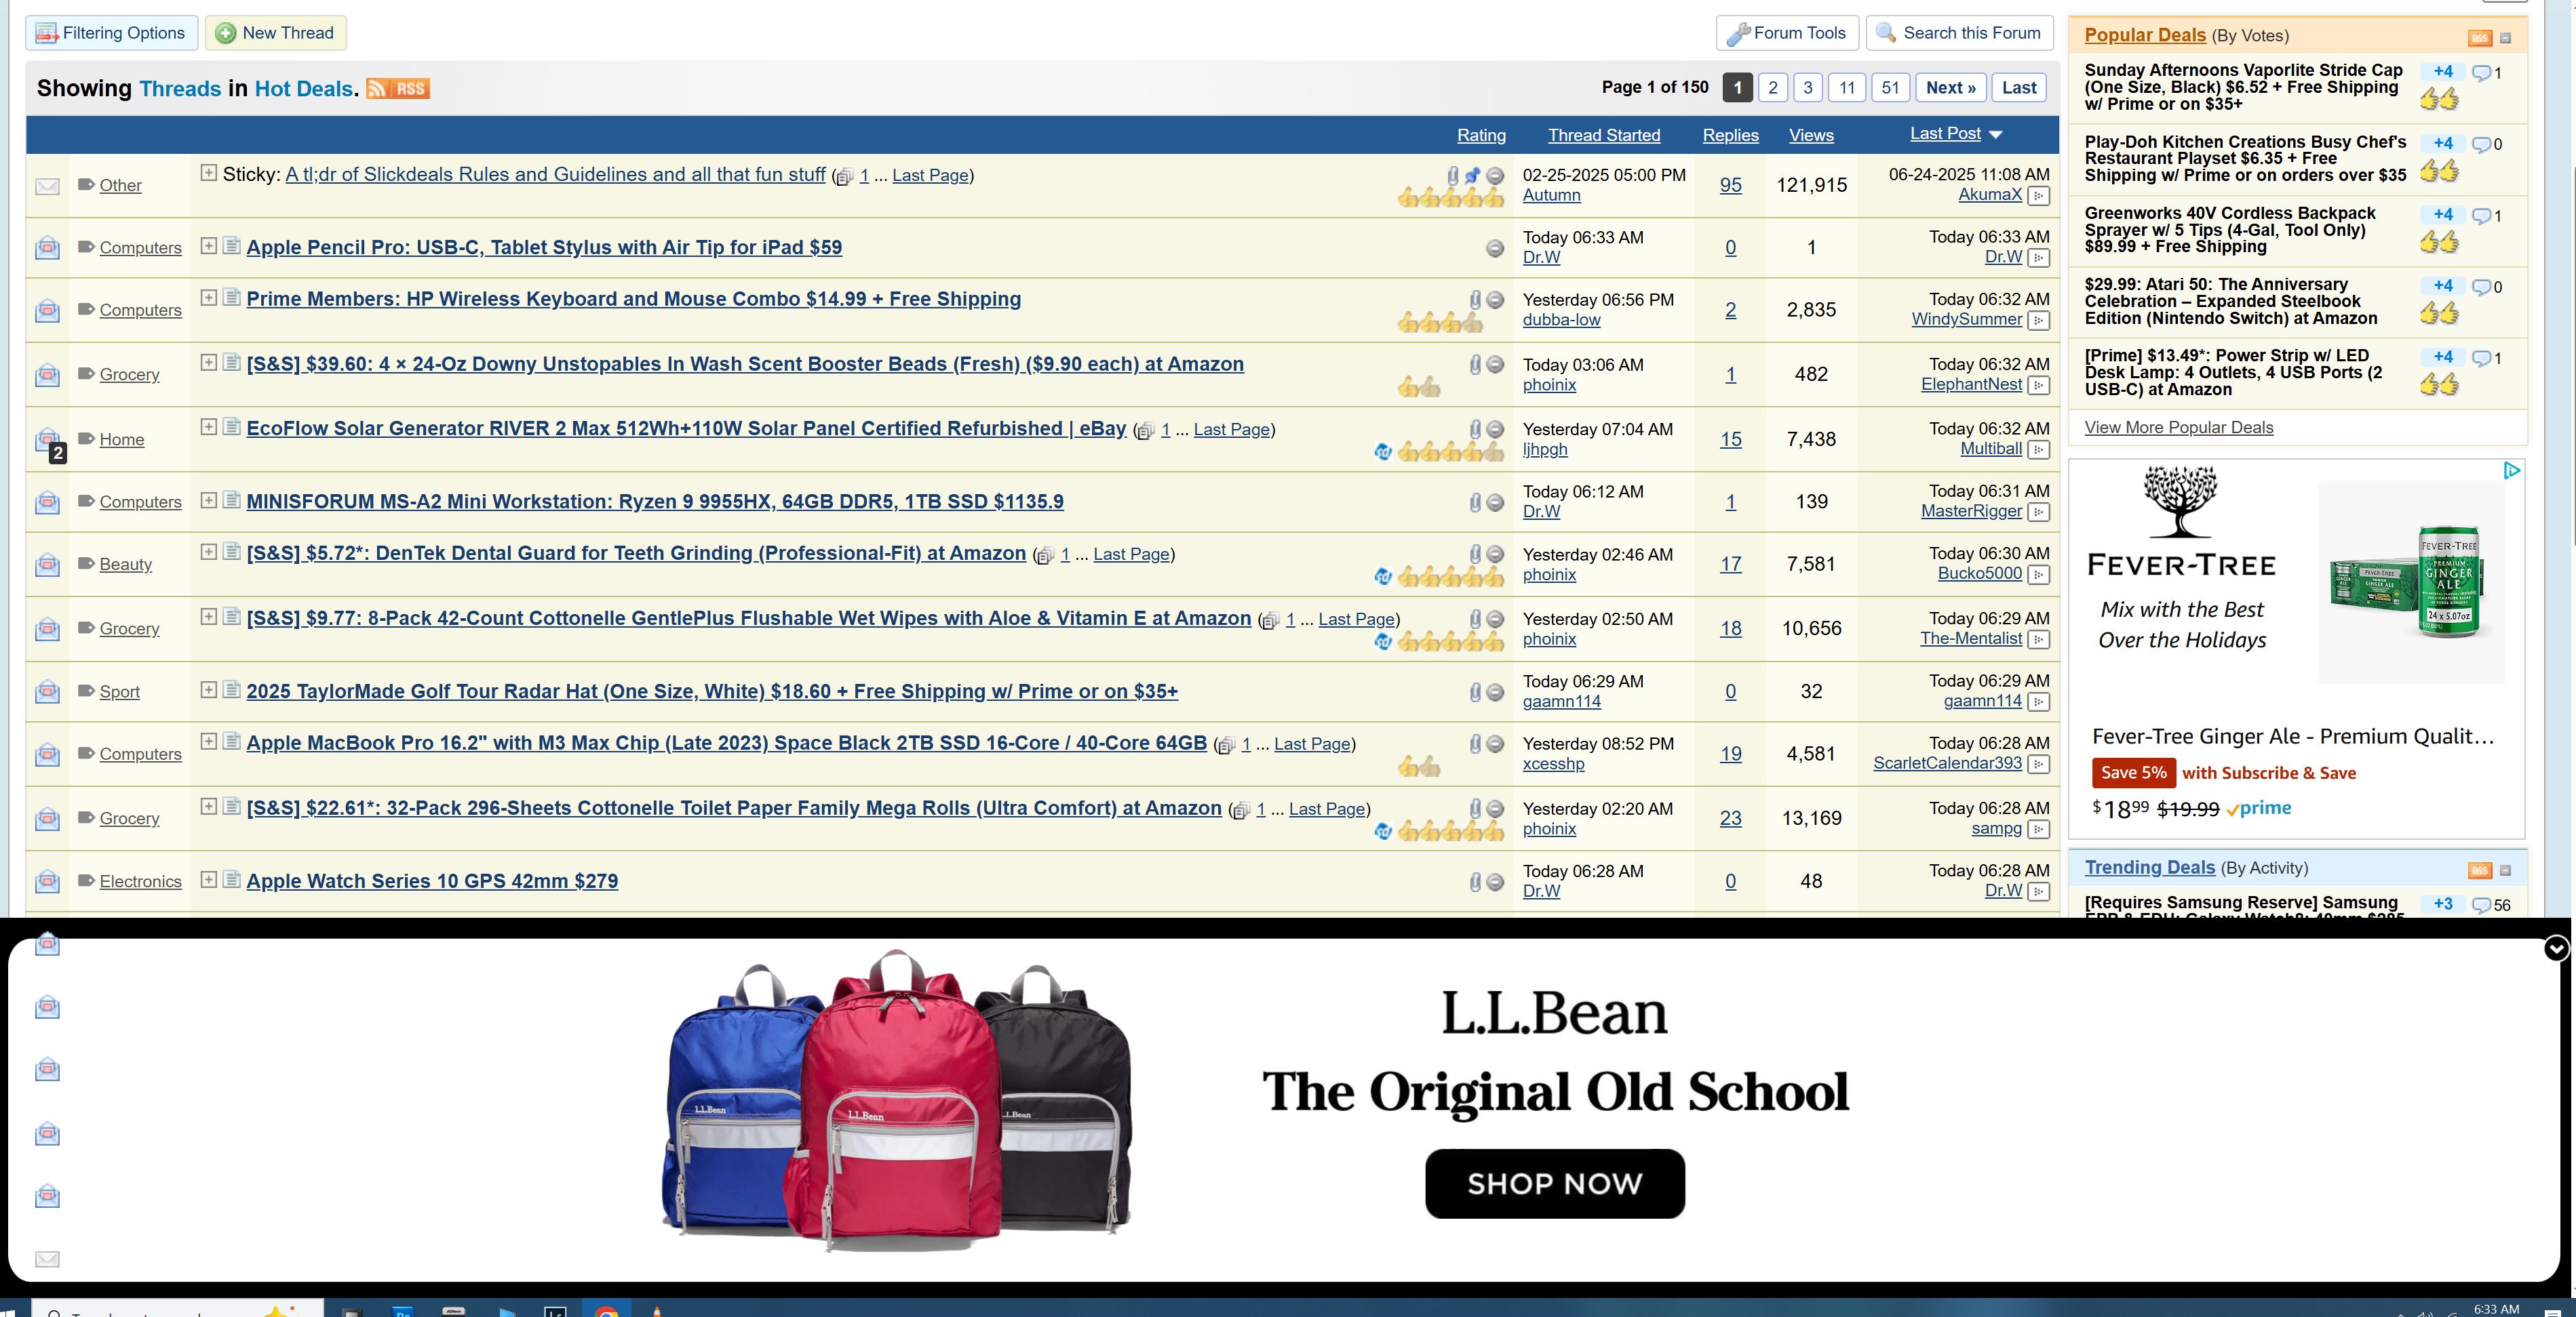Go to page 2 of threads
This screenshot has height=1317, width=2576.
pos(1772,88)
